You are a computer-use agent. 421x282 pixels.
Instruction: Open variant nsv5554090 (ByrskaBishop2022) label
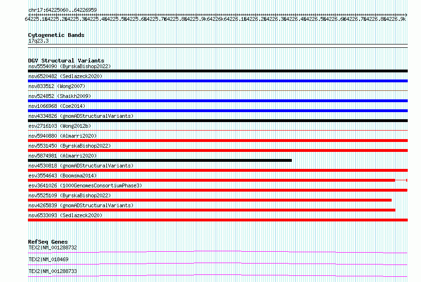(x=70, y=66)
